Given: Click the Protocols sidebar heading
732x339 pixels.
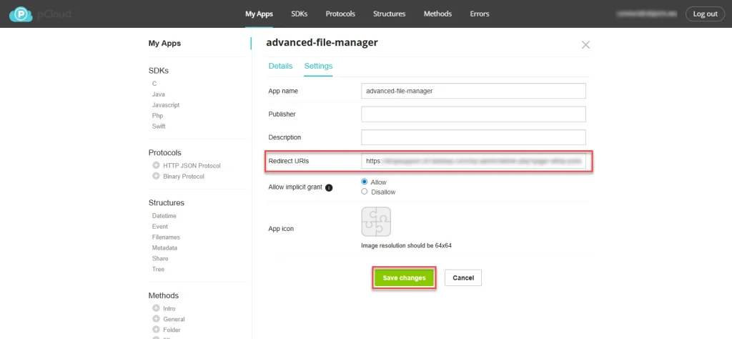Looking at the screenshot, I should [x=165, y=152].
